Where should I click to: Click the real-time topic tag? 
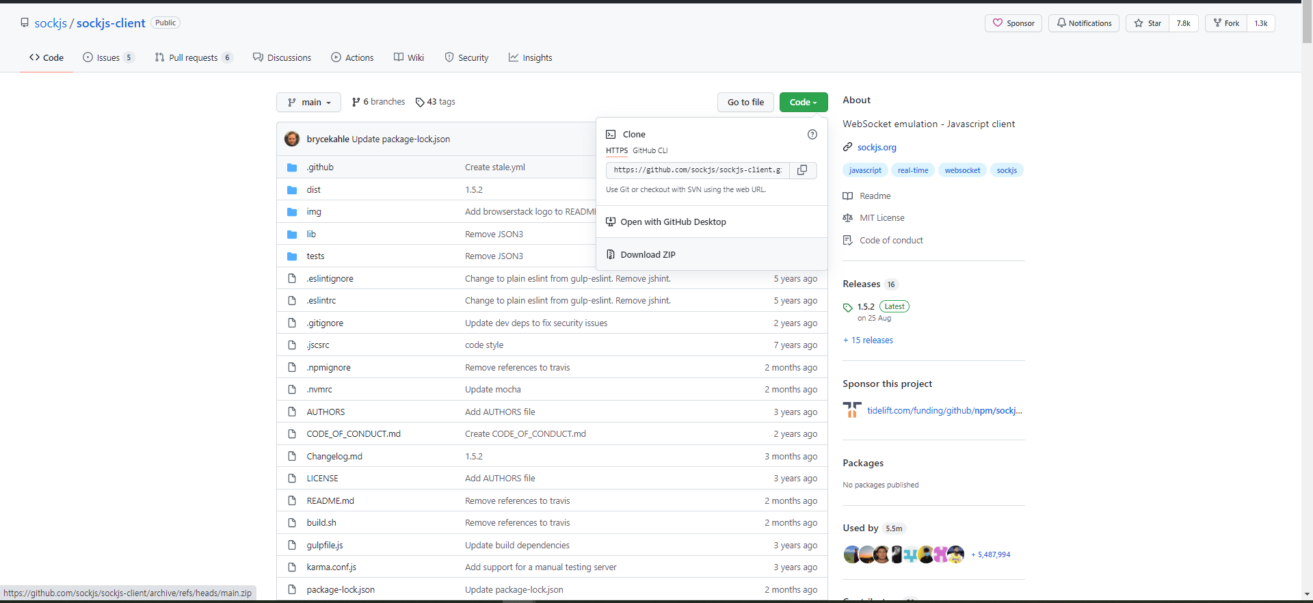point(913,170)
